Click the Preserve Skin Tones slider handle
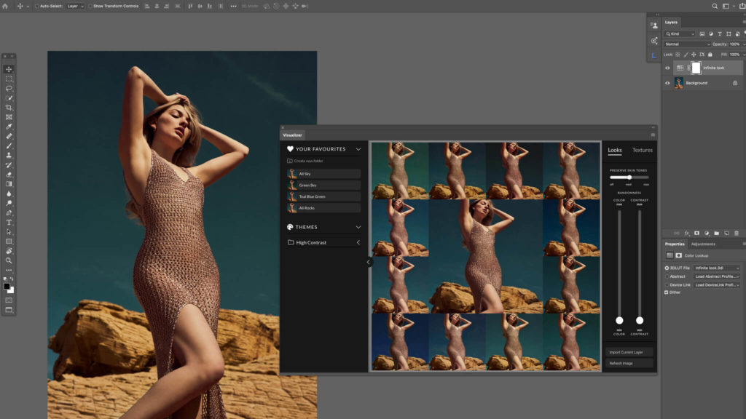746x419 pixels. (629, 177)
